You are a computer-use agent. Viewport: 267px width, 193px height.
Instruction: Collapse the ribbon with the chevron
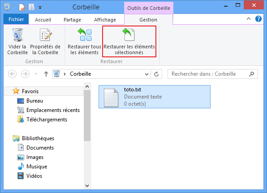[x=249, y=19]
